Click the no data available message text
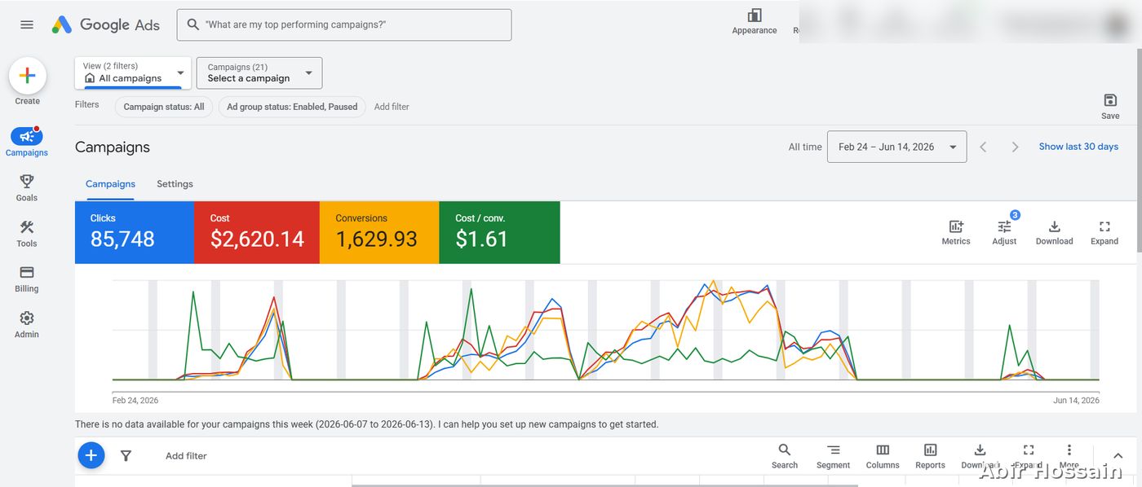Screen dimensions: 1142x487 point(366,424)
